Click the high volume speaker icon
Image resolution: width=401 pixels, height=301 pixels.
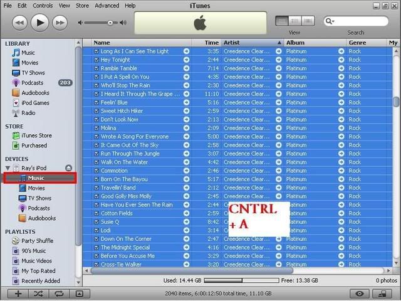click(123, 23)
